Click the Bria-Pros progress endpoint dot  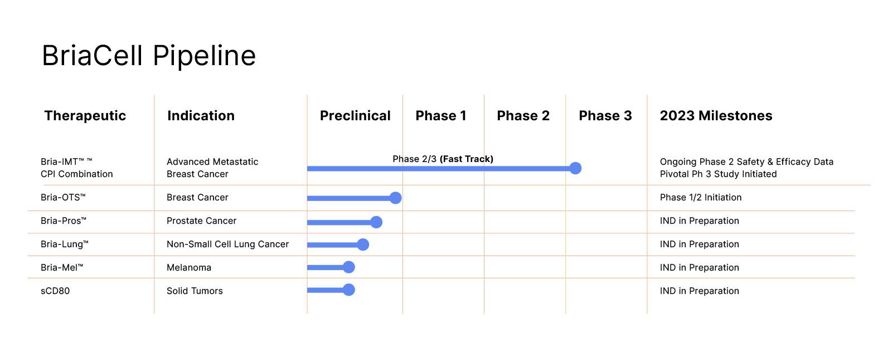376,222
